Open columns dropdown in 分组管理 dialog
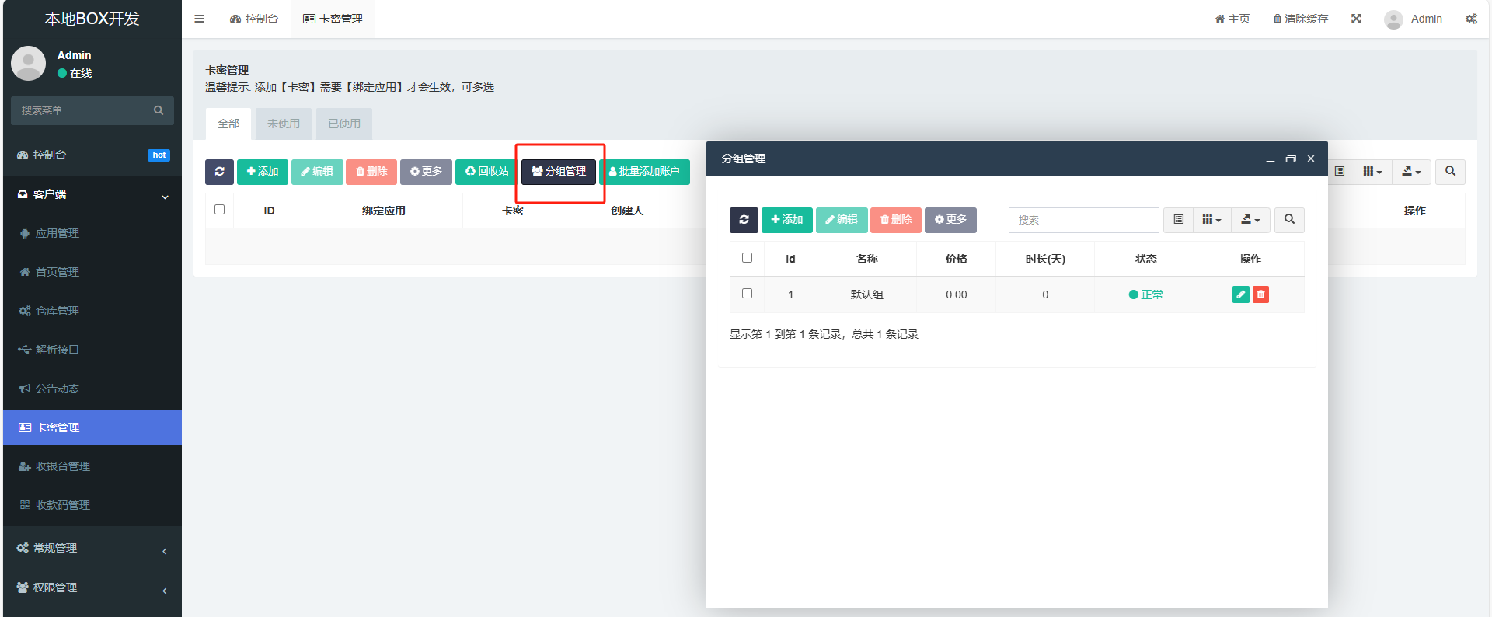The image size is (1492, 617). tap(1211, 220)
